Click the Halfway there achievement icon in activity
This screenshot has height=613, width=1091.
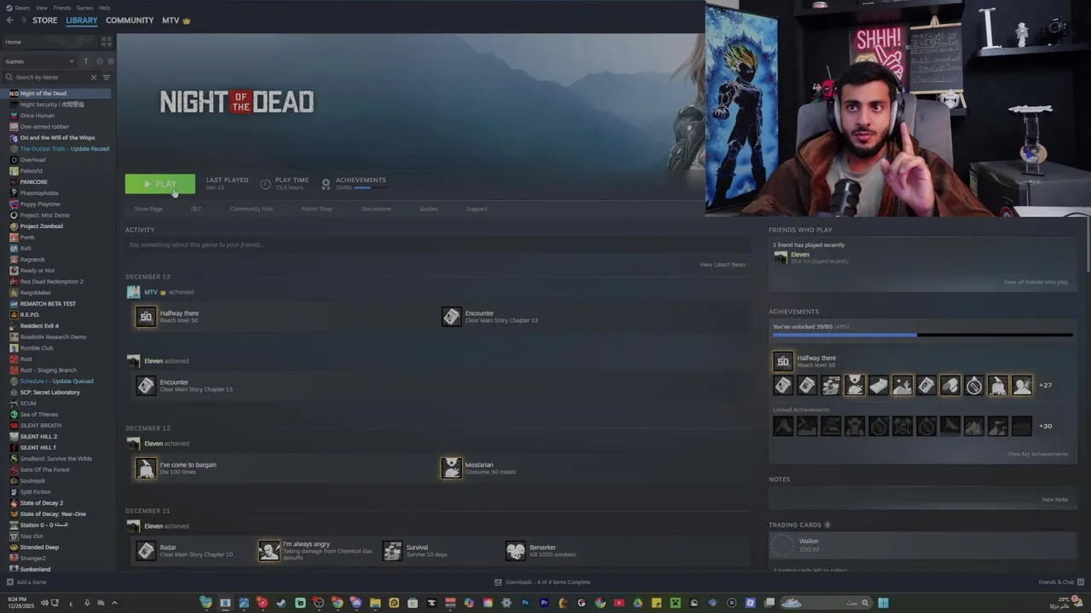pyautogui.click(x=146, y=317)
